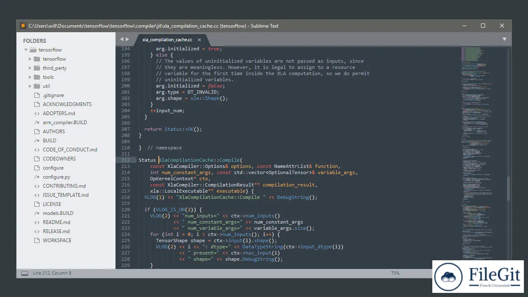Click the source icon next to models.BUILD

[37, 213]
